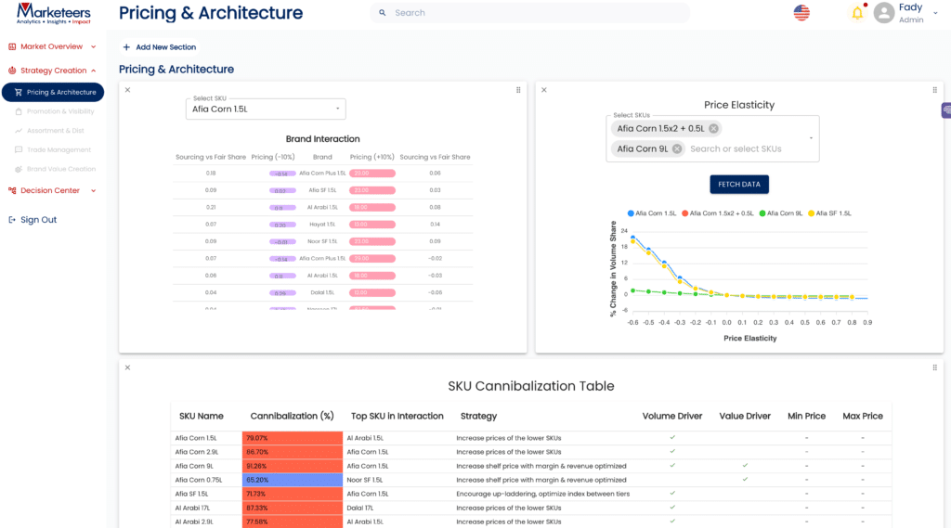Close the Brand Interaction panel
This screenshot has height=528, width=951.
click(x=127, y=90)
